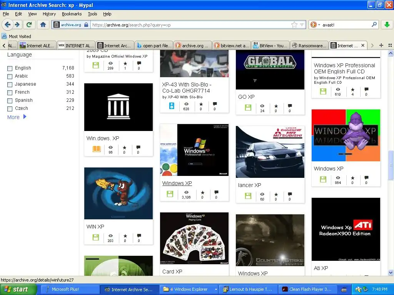Viewport: 394px width, 295px height.
Task: Open the Mitsubishi lancer XP thumbnail
Action: (x=270, y=152)
